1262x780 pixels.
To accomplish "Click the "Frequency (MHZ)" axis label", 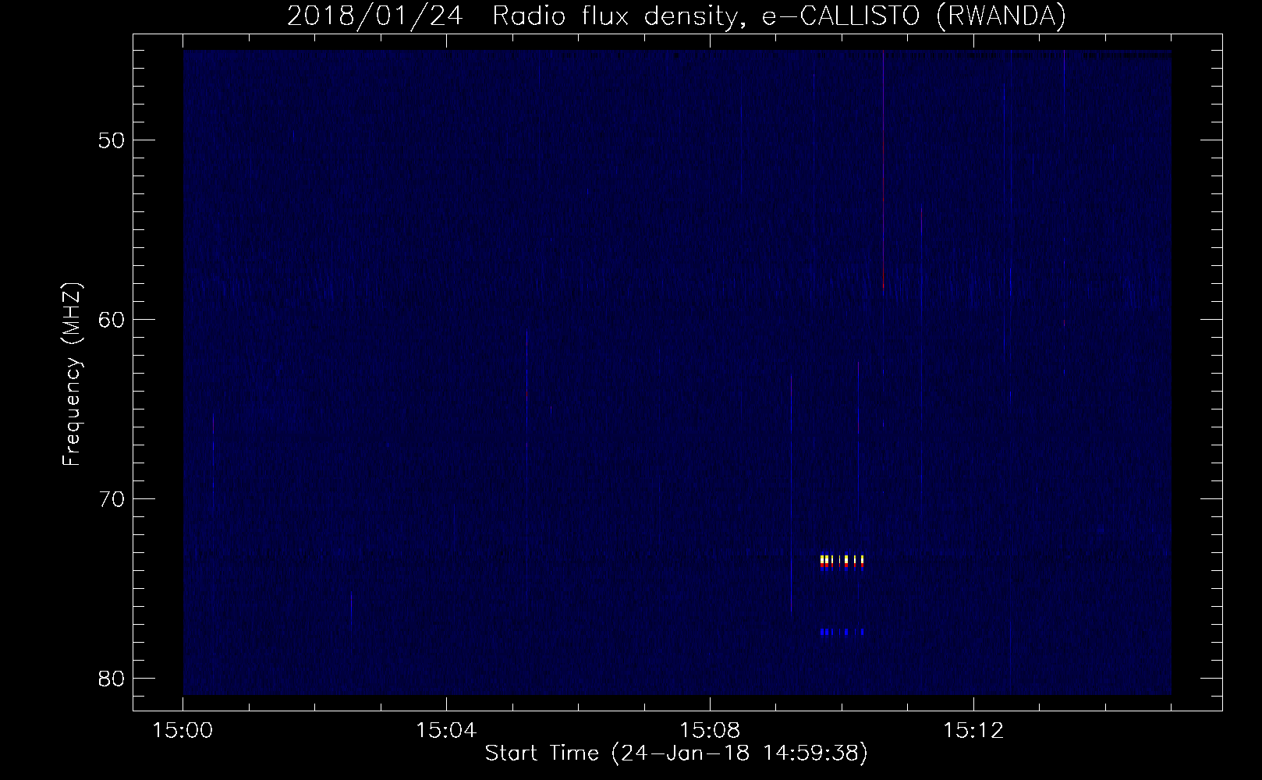I will 73,374.
